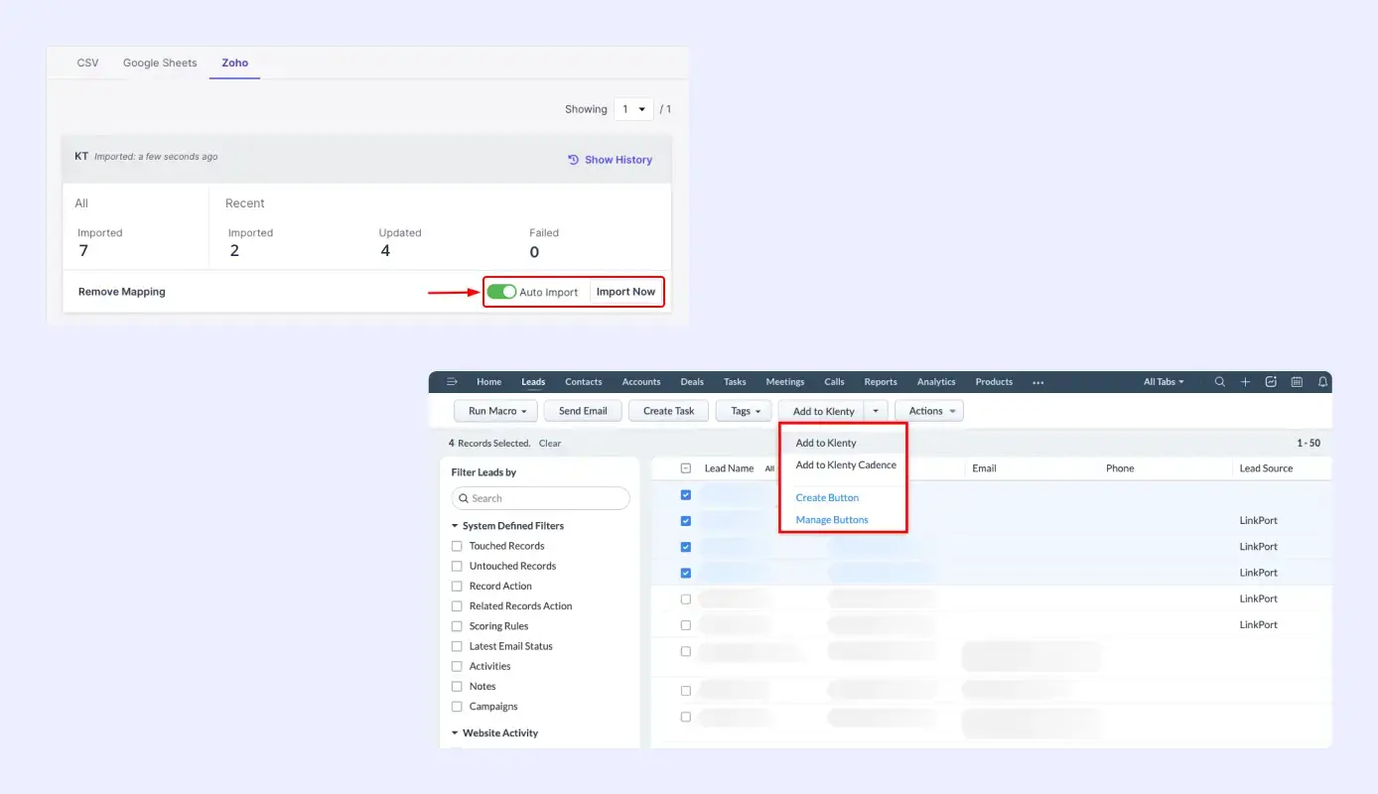Check the Untouched Records filter
Image resolution: width=1378 pixels, height=794 pixels.
point(457,566)
